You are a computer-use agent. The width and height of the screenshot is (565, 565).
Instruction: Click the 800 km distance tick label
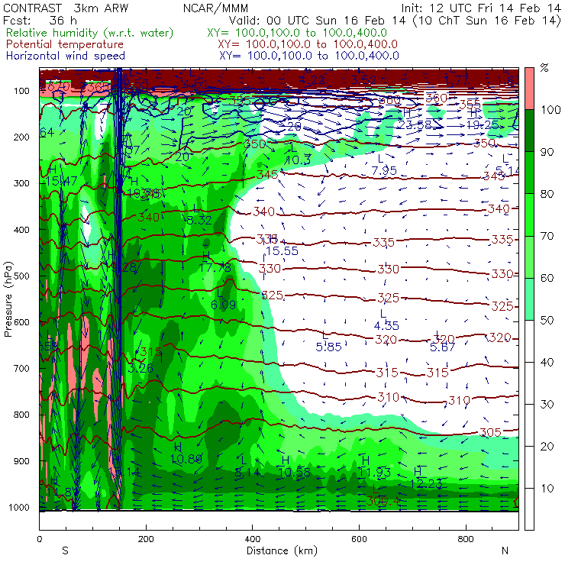[466, 539]
